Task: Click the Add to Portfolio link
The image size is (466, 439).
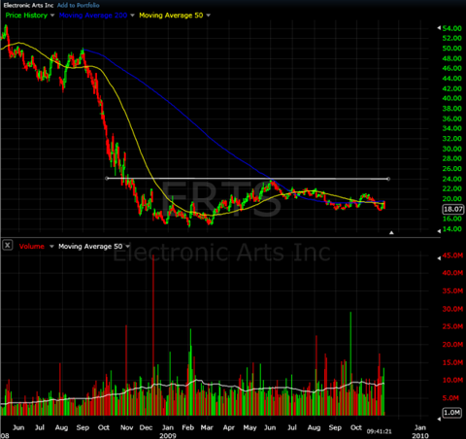Action: click(79, 5)
